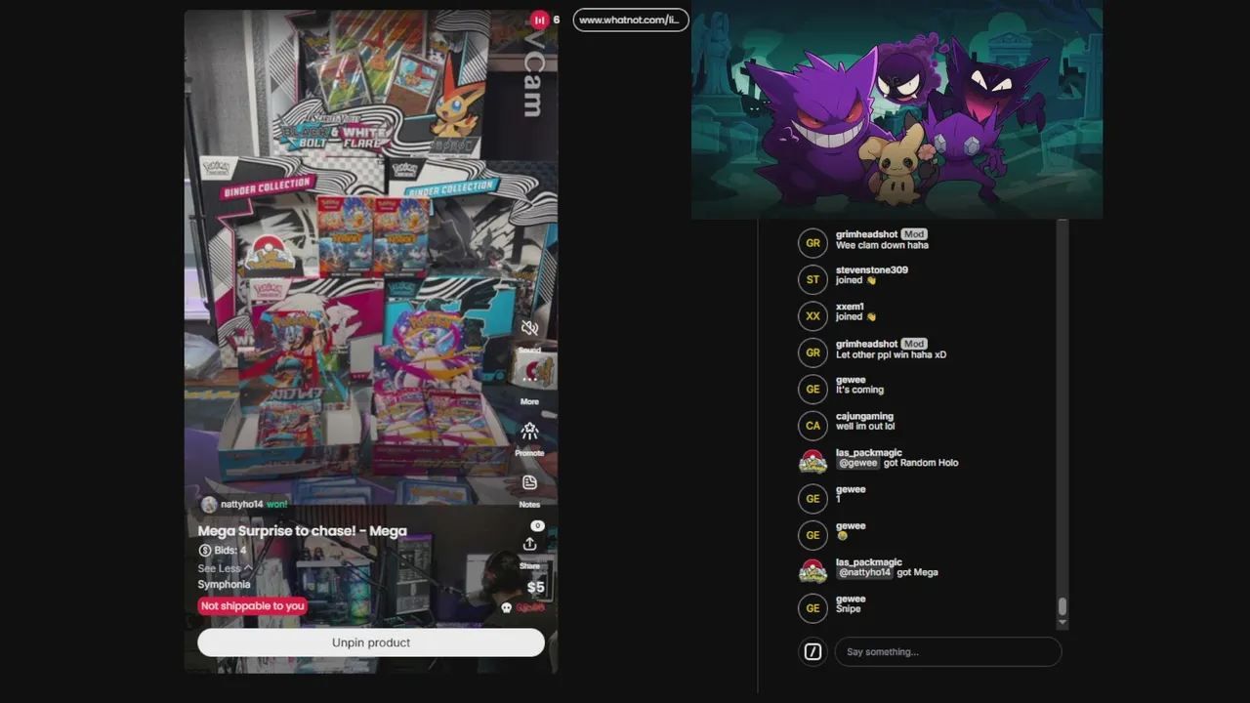
Task: Click the Pokémon ghost banner image
Action: coord(896,109)
